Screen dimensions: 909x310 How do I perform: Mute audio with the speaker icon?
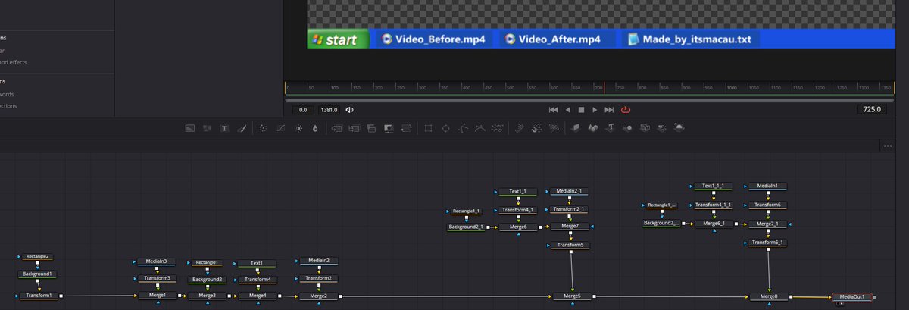point(350,110)
